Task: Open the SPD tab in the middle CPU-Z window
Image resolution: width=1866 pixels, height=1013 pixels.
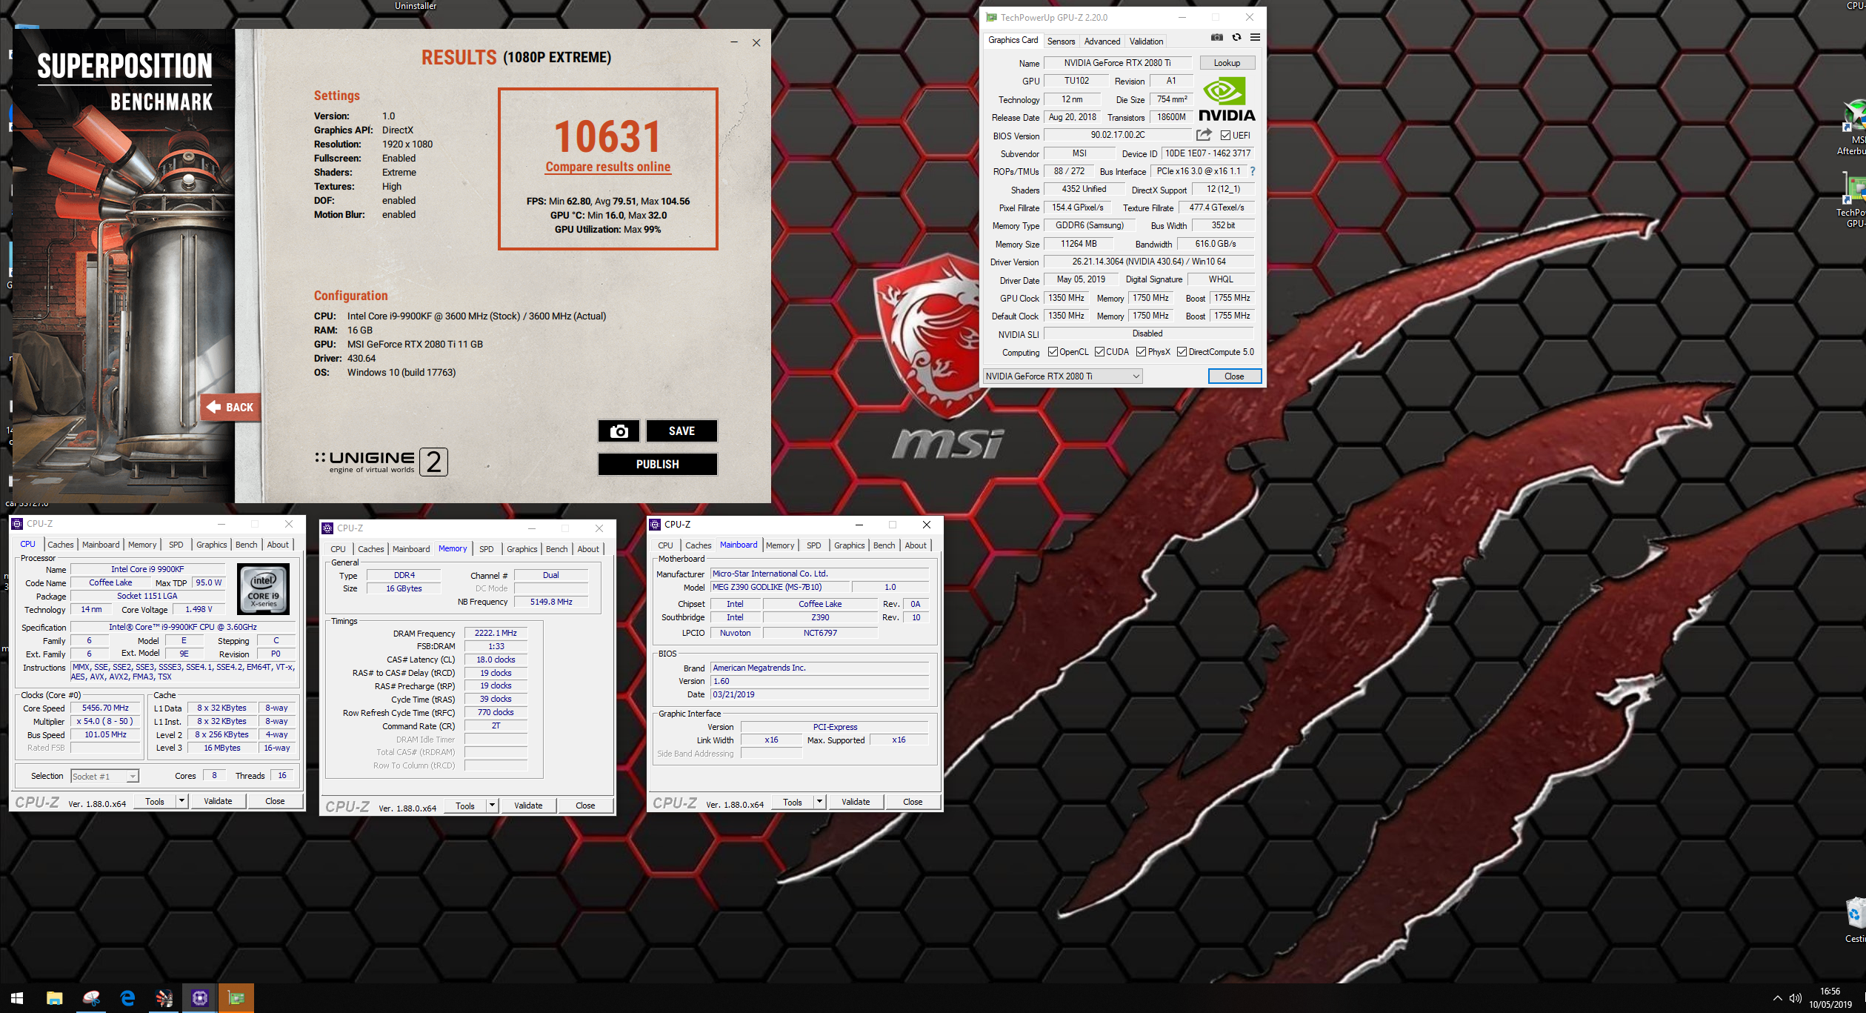Action: coord(486,549)
